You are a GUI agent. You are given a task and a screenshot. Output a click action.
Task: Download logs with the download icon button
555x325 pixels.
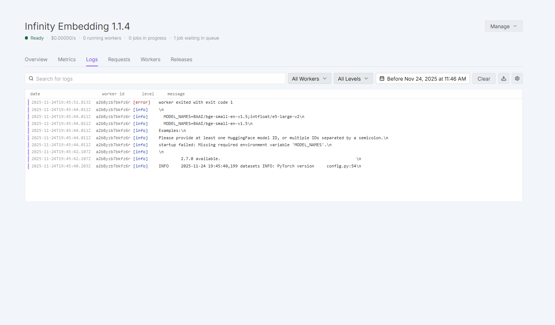click(504, 78)
